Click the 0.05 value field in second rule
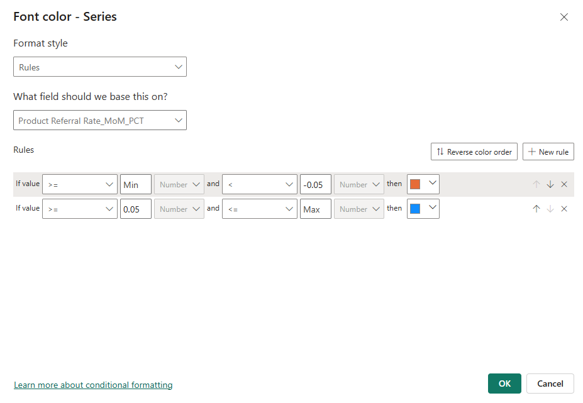This screenshot has width=583, height=403. pos(136,209)
